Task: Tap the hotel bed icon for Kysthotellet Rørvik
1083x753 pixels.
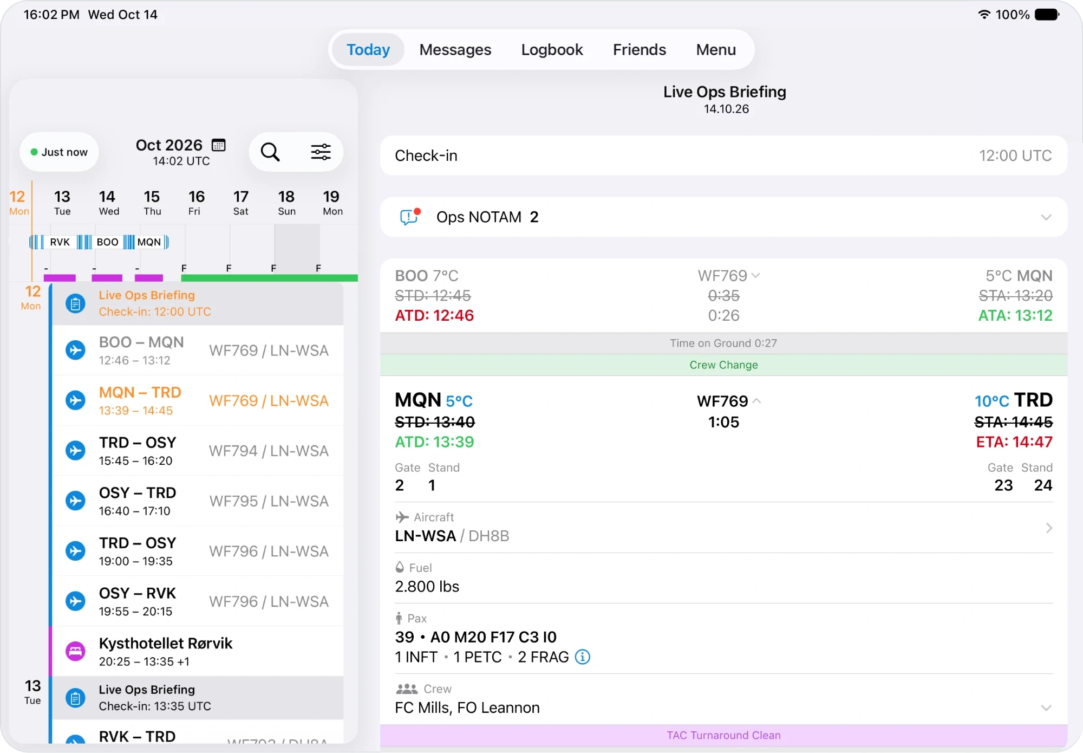Action: (75, 651)
